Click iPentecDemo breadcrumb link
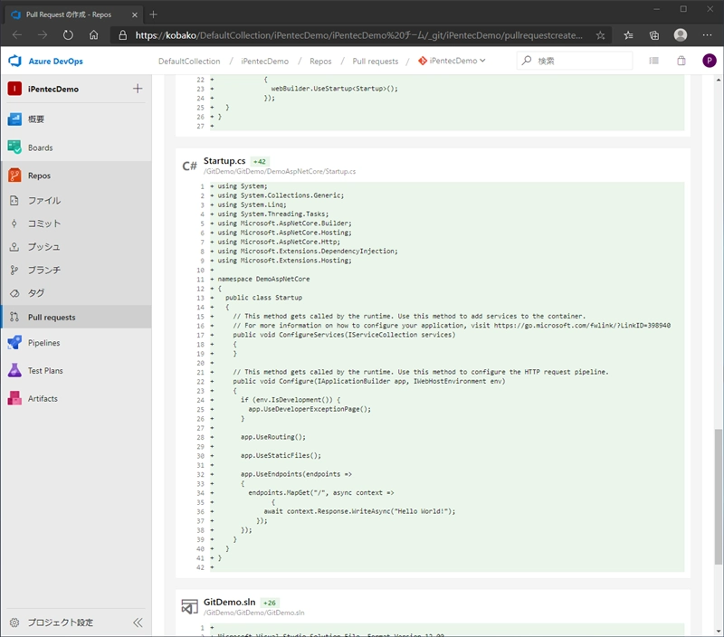This screenshot has height=637, width=724. 264,61
